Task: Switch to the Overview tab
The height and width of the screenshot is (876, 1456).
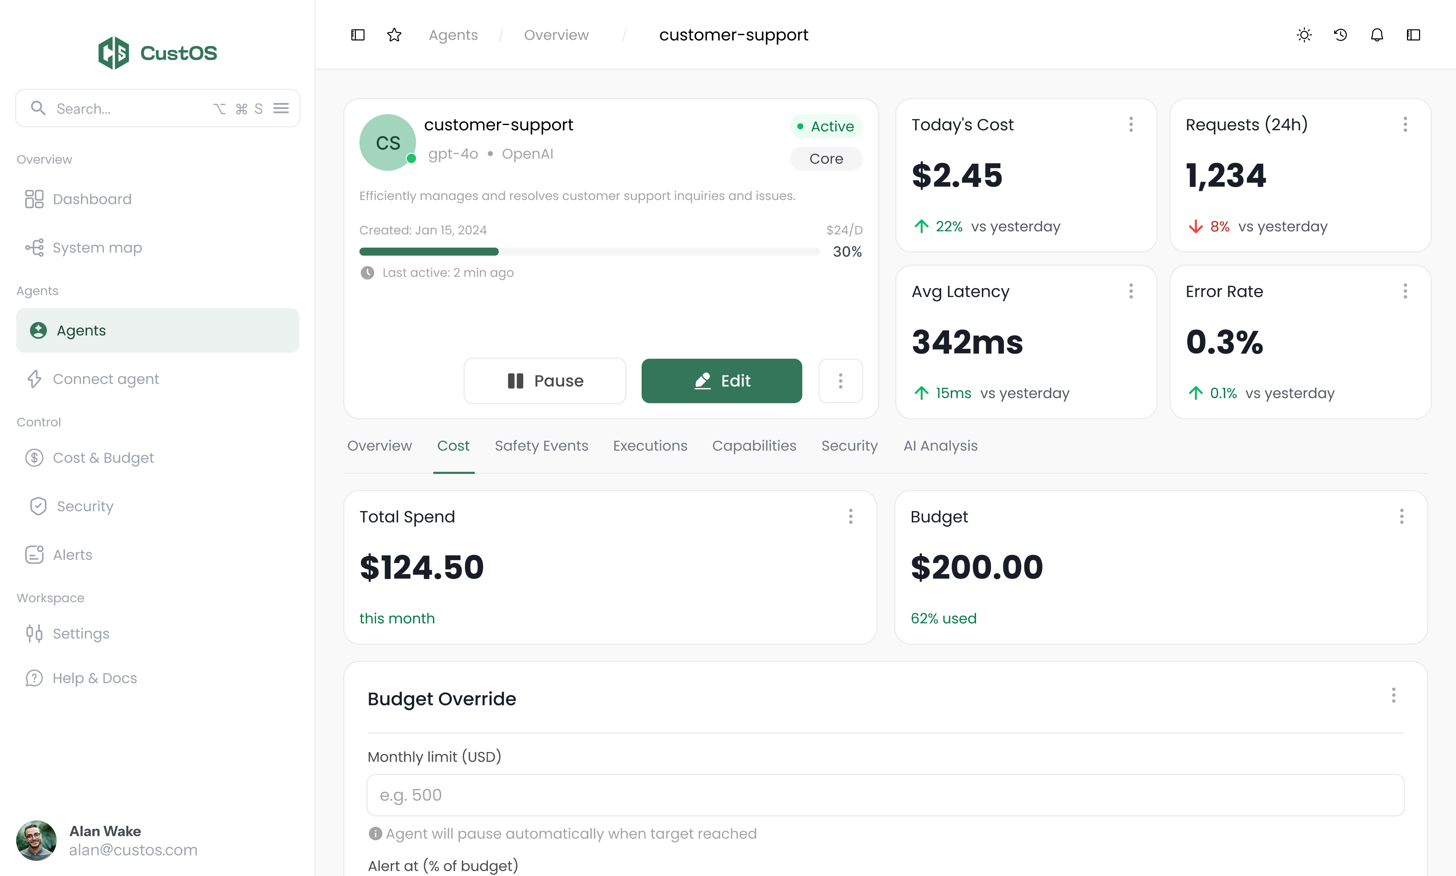Action: (x=379, y=446)
